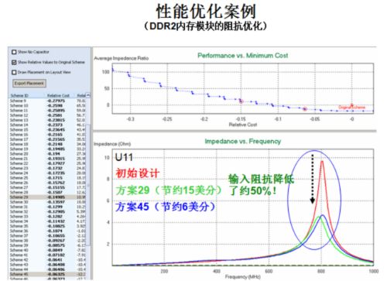The height and width of the screenshot is (281, 387).
Task: Click the red impedance curve peak
Action: click(322, 162)
